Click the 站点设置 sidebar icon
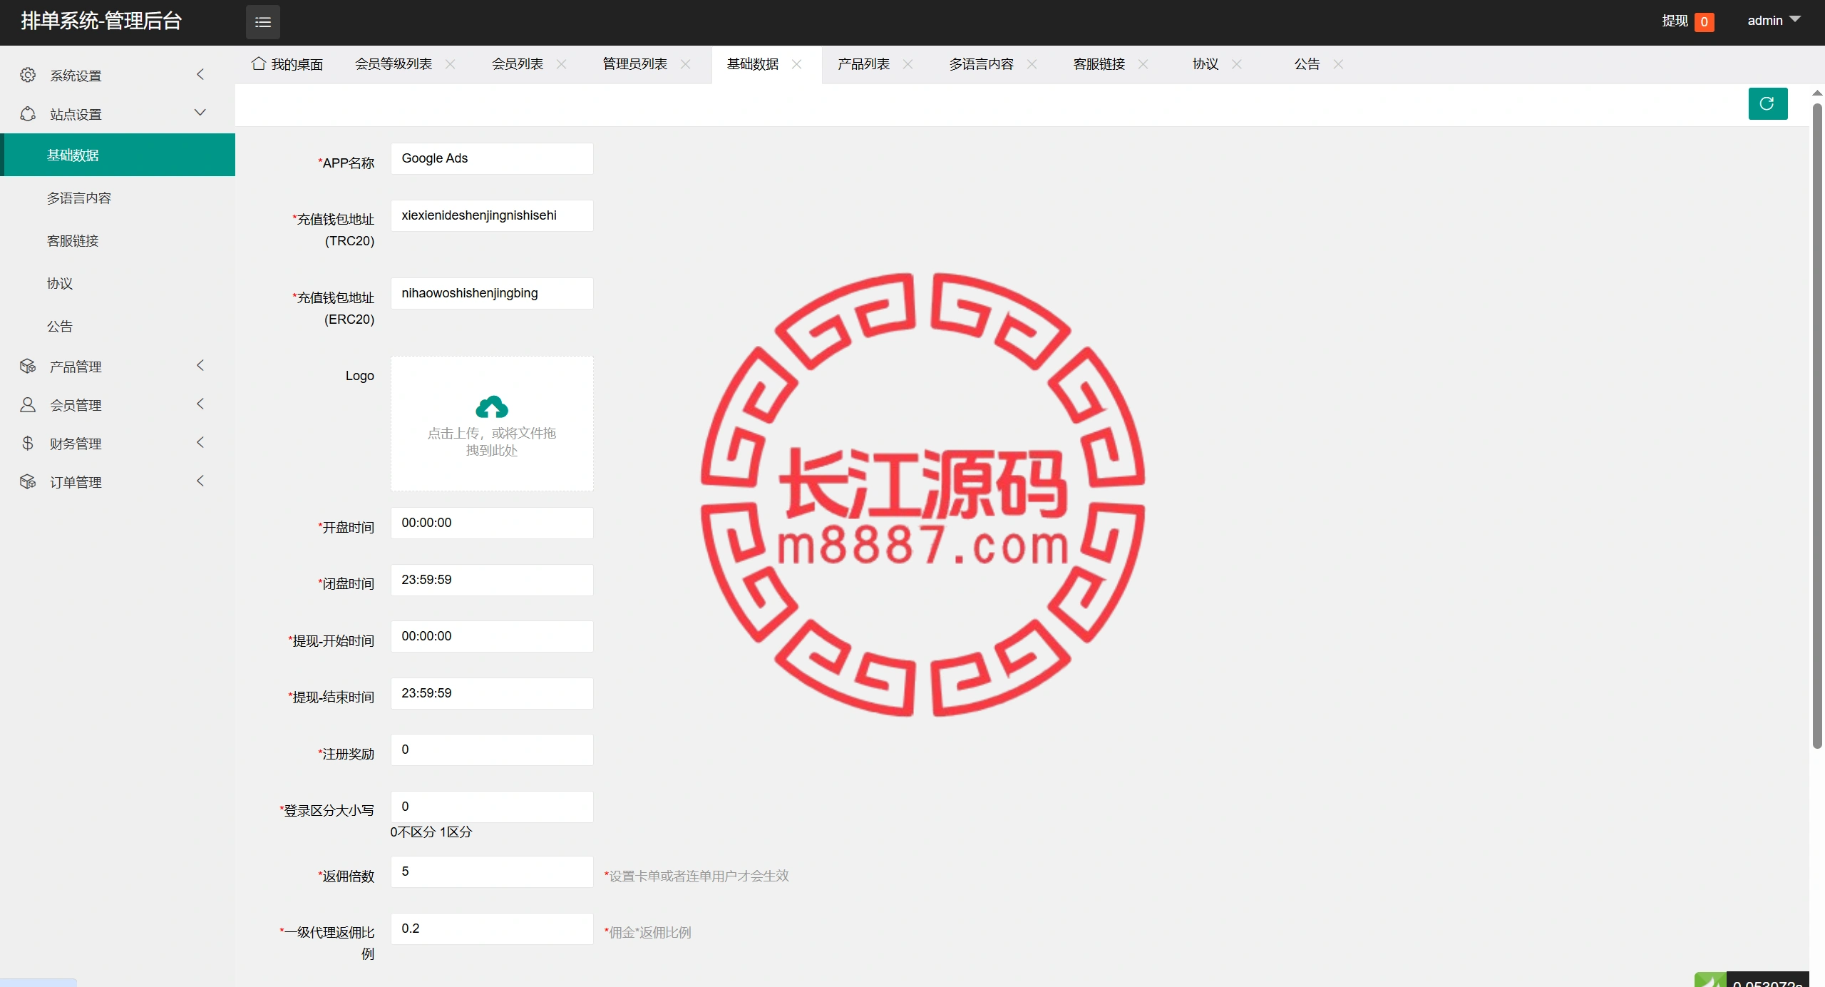This screenshot has width=1825, height=987. click(x=28, y=114)
